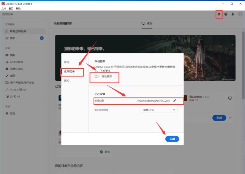Open the 简体中文 language dropdown

pyautogui.click(x=159, y=110)
